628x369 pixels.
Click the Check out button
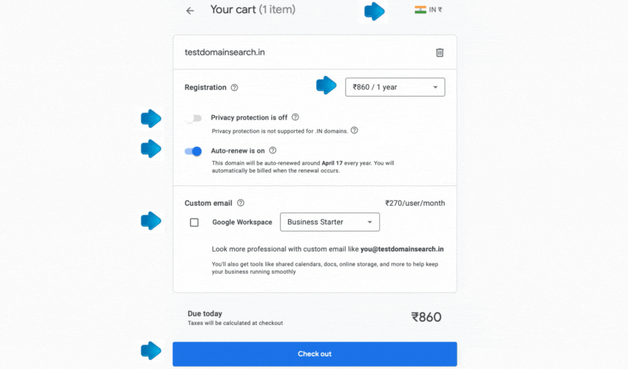[315, 354]
